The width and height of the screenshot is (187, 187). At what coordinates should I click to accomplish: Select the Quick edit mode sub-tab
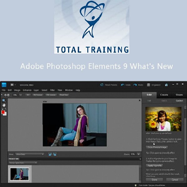click(164, 101)
